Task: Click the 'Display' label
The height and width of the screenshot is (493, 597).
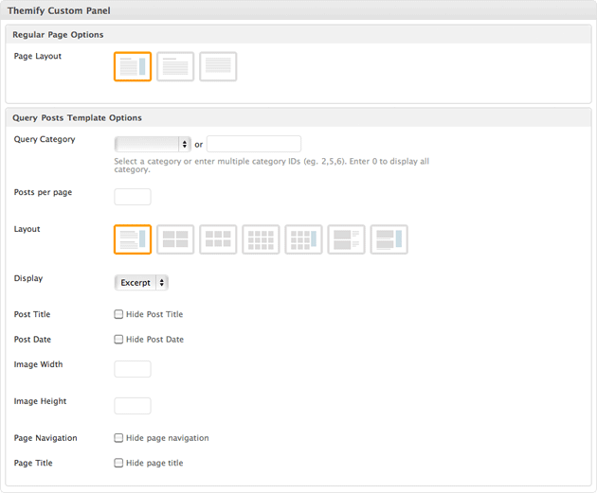Action: [28, 278]
